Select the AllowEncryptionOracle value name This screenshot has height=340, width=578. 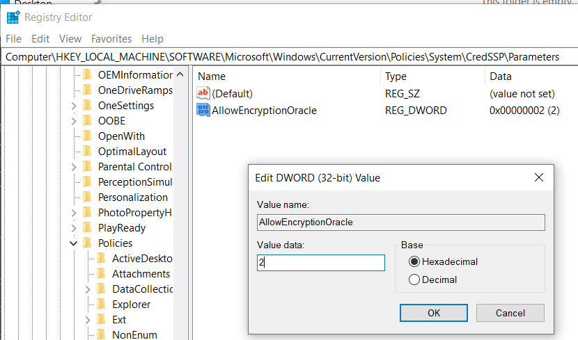[265, 111]
